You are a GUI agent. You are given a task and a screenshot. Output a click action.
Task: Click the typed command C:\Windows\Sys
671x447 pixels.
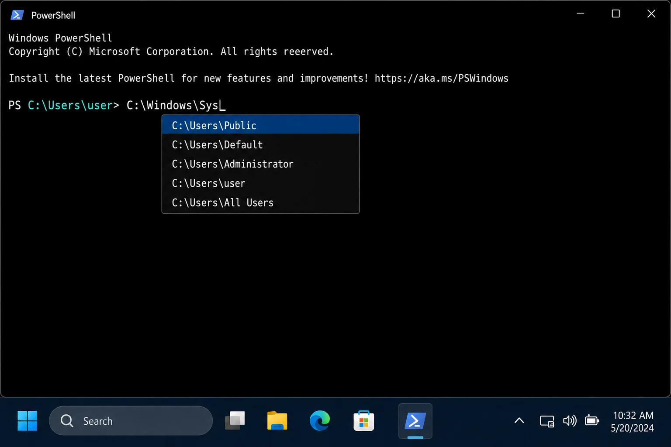(173, 105)
